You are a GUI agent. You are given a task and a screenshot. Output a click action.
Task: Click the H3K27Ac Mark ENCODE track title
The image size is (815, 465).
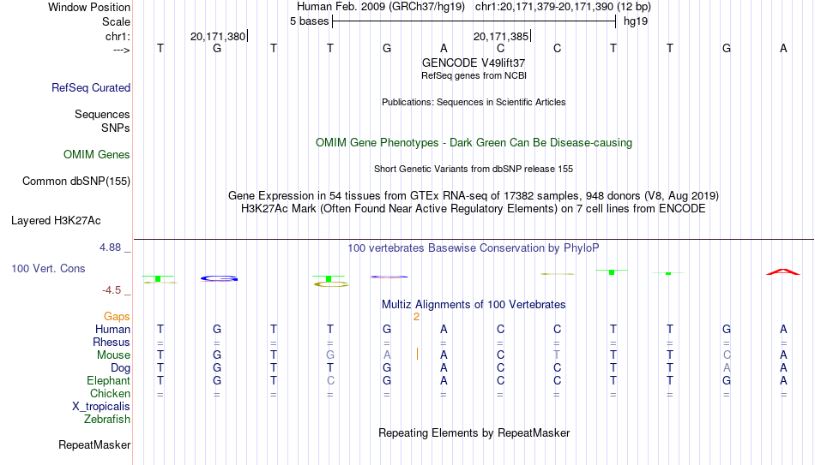(x=474, y=209)
